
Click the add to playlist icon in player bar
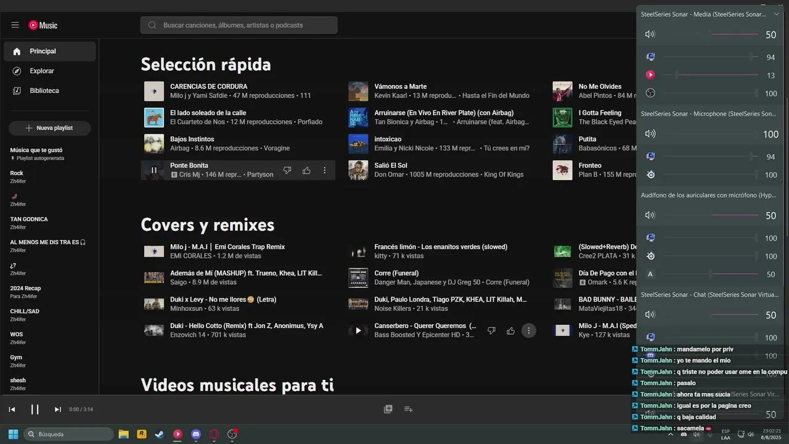[x=408, y=409]
